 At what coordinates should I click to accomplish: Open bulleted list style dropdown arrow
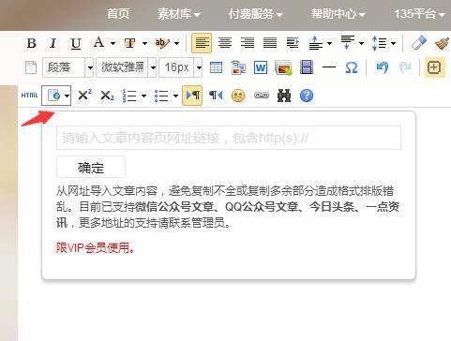coord(175,96)
